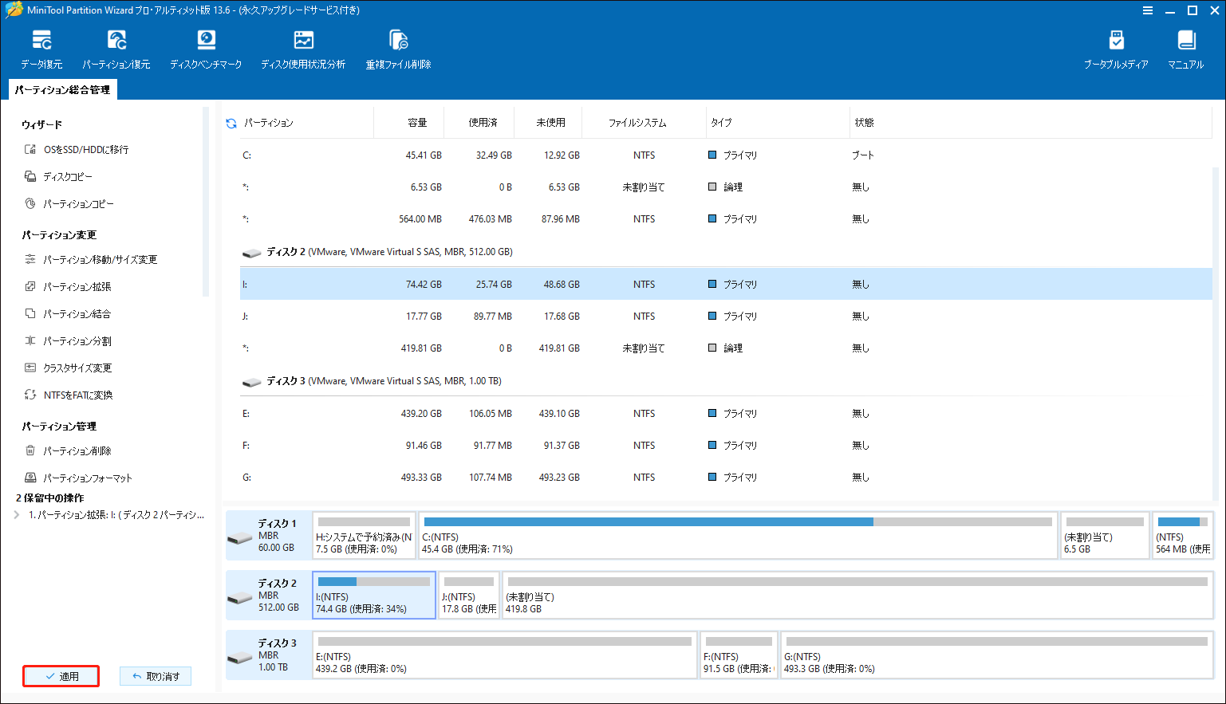Expand pending operation 1 パーティション拡張
Screen dimensions: 1226x704
pyautogui.click(x=17, y=515)
